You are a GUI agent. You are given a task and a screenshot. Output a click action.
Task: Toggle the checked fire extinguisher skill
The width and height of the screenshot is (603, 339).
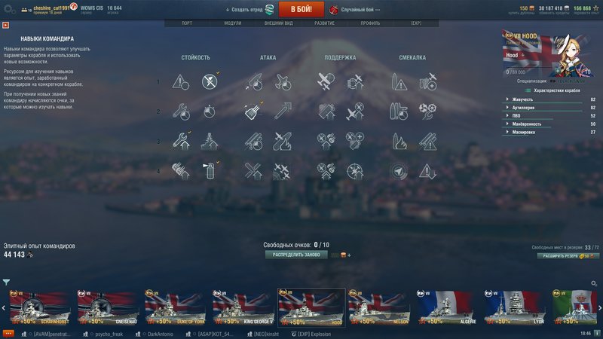tap(210, 171)
